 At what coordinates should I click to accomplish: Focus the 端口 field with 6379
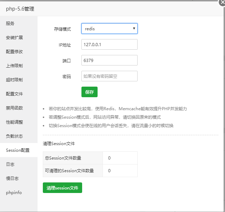tap(110, 60)
